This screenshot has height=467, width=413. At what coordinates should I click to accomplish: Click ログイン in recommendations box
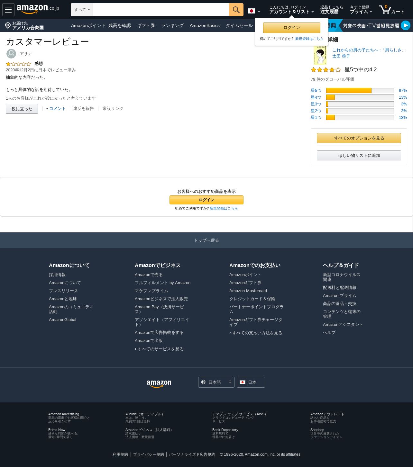point(206,200)
